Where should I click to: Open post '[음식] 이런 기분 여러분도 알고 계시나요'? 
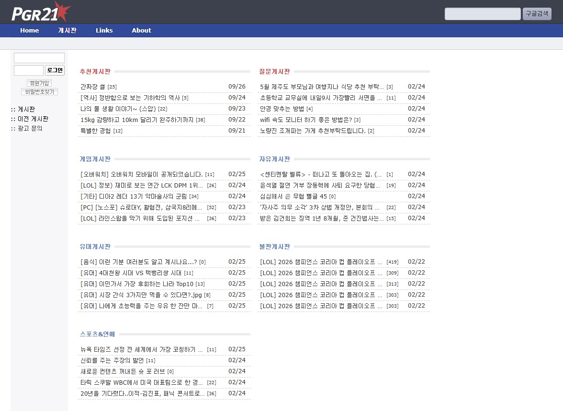tap(139, 262)
